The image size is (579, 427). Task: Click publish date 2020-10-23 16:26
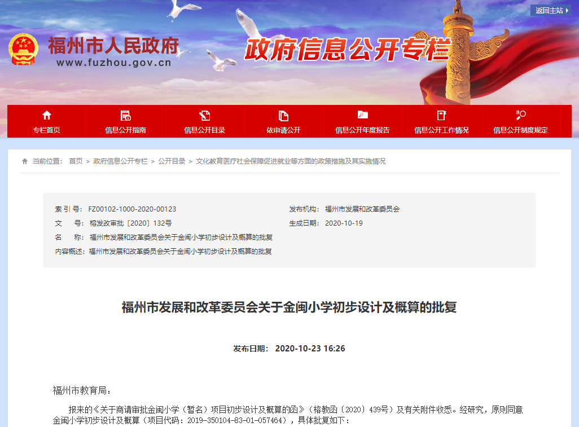[310, 349]
